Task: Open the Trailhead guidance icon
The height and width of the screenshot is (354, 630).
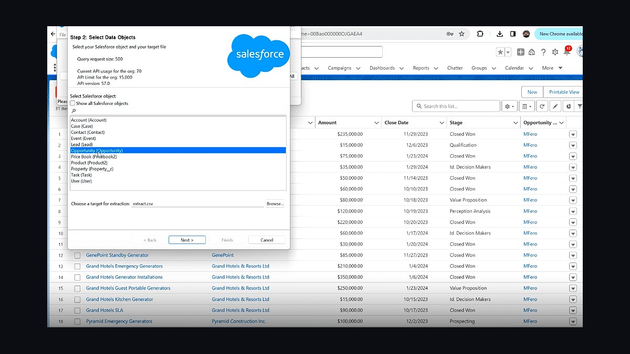Action: click(x=532, y=52)
